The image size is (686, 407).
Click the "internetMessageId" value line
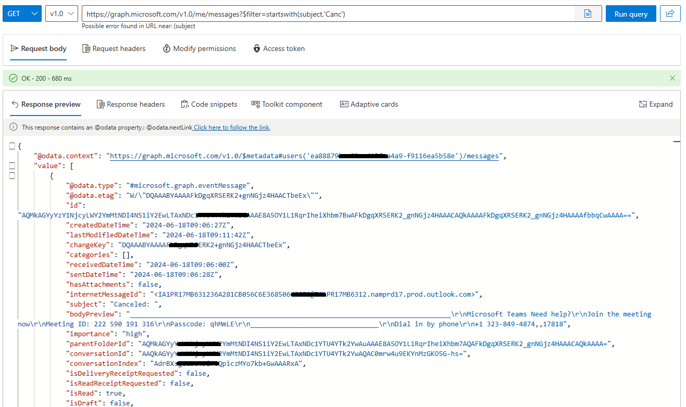(274, 294)
